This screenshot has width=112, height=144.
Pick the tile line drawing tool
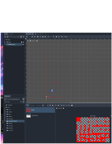[x=48, y=105]
